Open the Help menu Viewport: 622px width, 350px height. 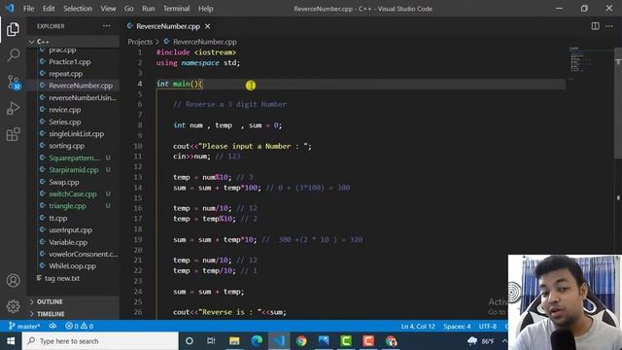coord(205,9)
